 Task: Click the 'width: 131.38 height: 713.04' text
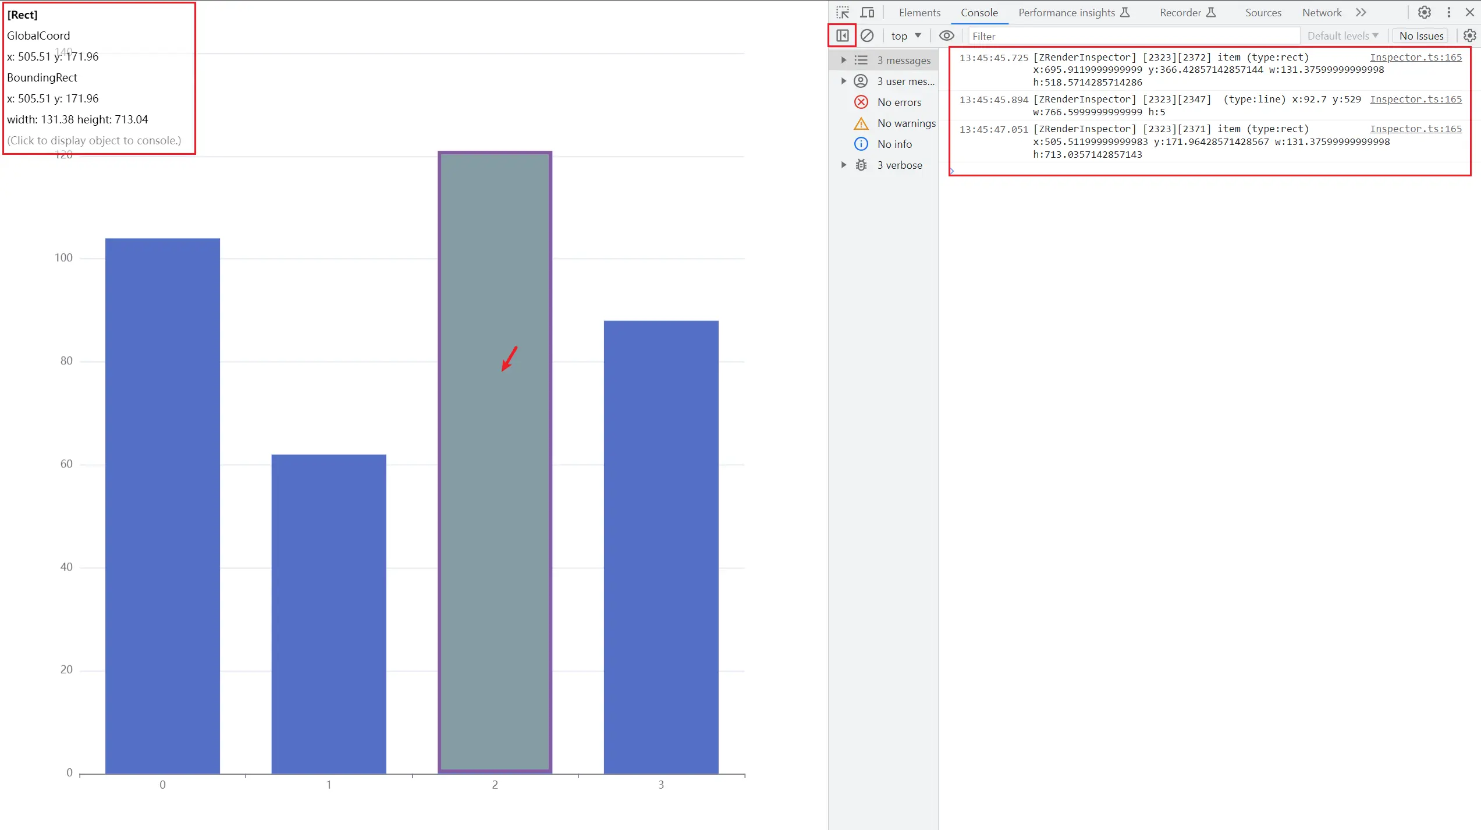click(77, 119)
